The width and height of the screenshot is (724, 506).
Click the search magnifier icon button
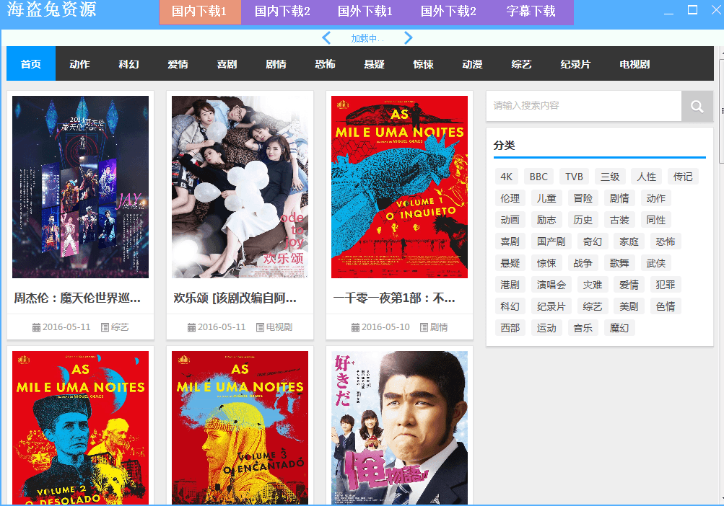697,106
